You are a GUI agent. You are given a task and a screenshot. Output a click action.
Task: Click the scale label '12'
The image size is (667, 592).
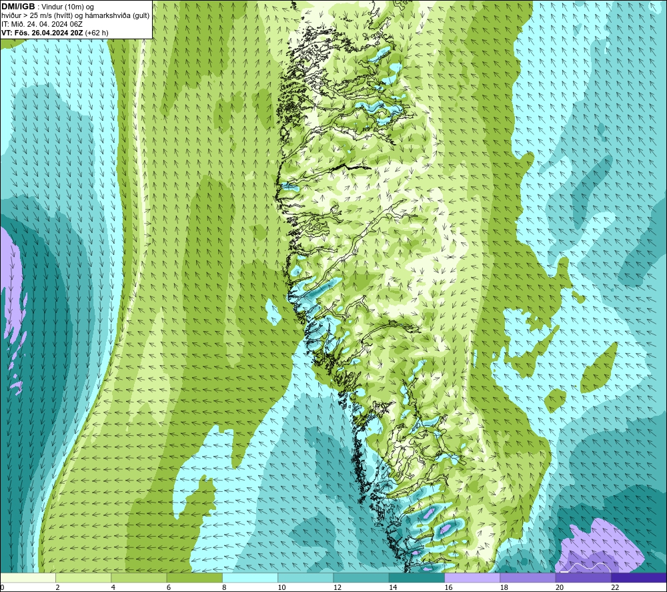pyautogui.click(x=338, y=587)
